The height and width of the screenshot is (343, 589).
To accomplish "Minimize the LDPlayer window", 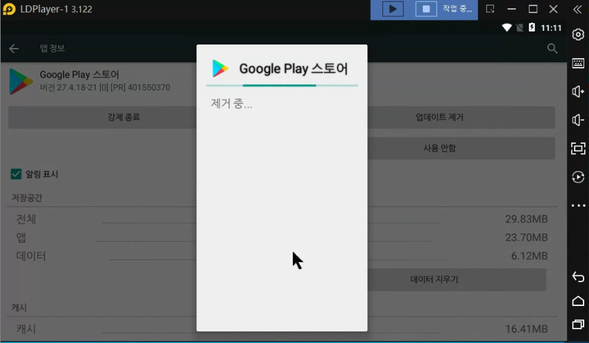I will tap(512, 9).
